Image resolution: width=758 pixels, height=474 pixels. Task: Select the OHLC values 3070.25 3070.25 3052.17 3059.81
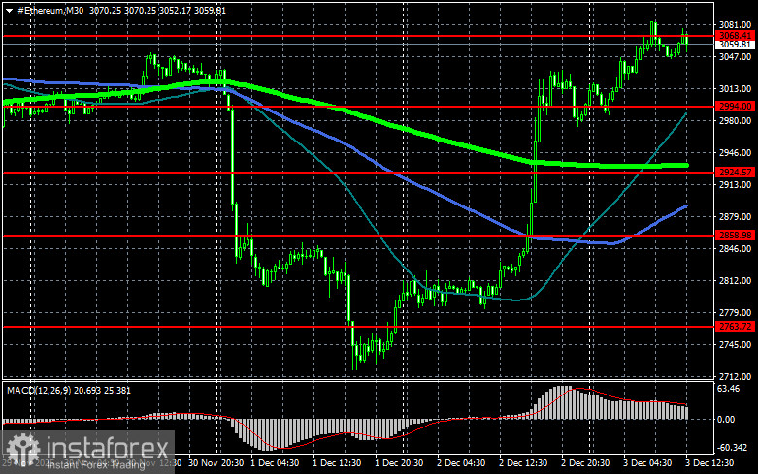157,10
